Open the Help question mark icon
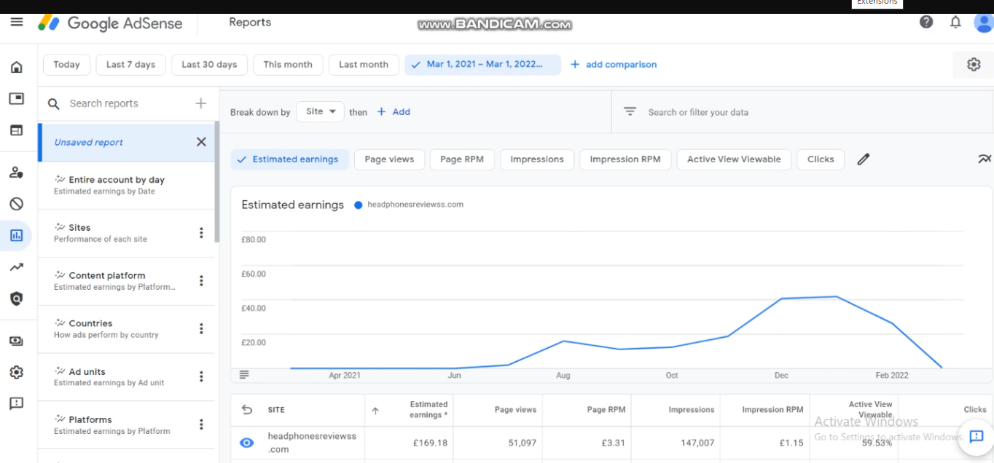The image size is (994, 463). pos(926,22)
